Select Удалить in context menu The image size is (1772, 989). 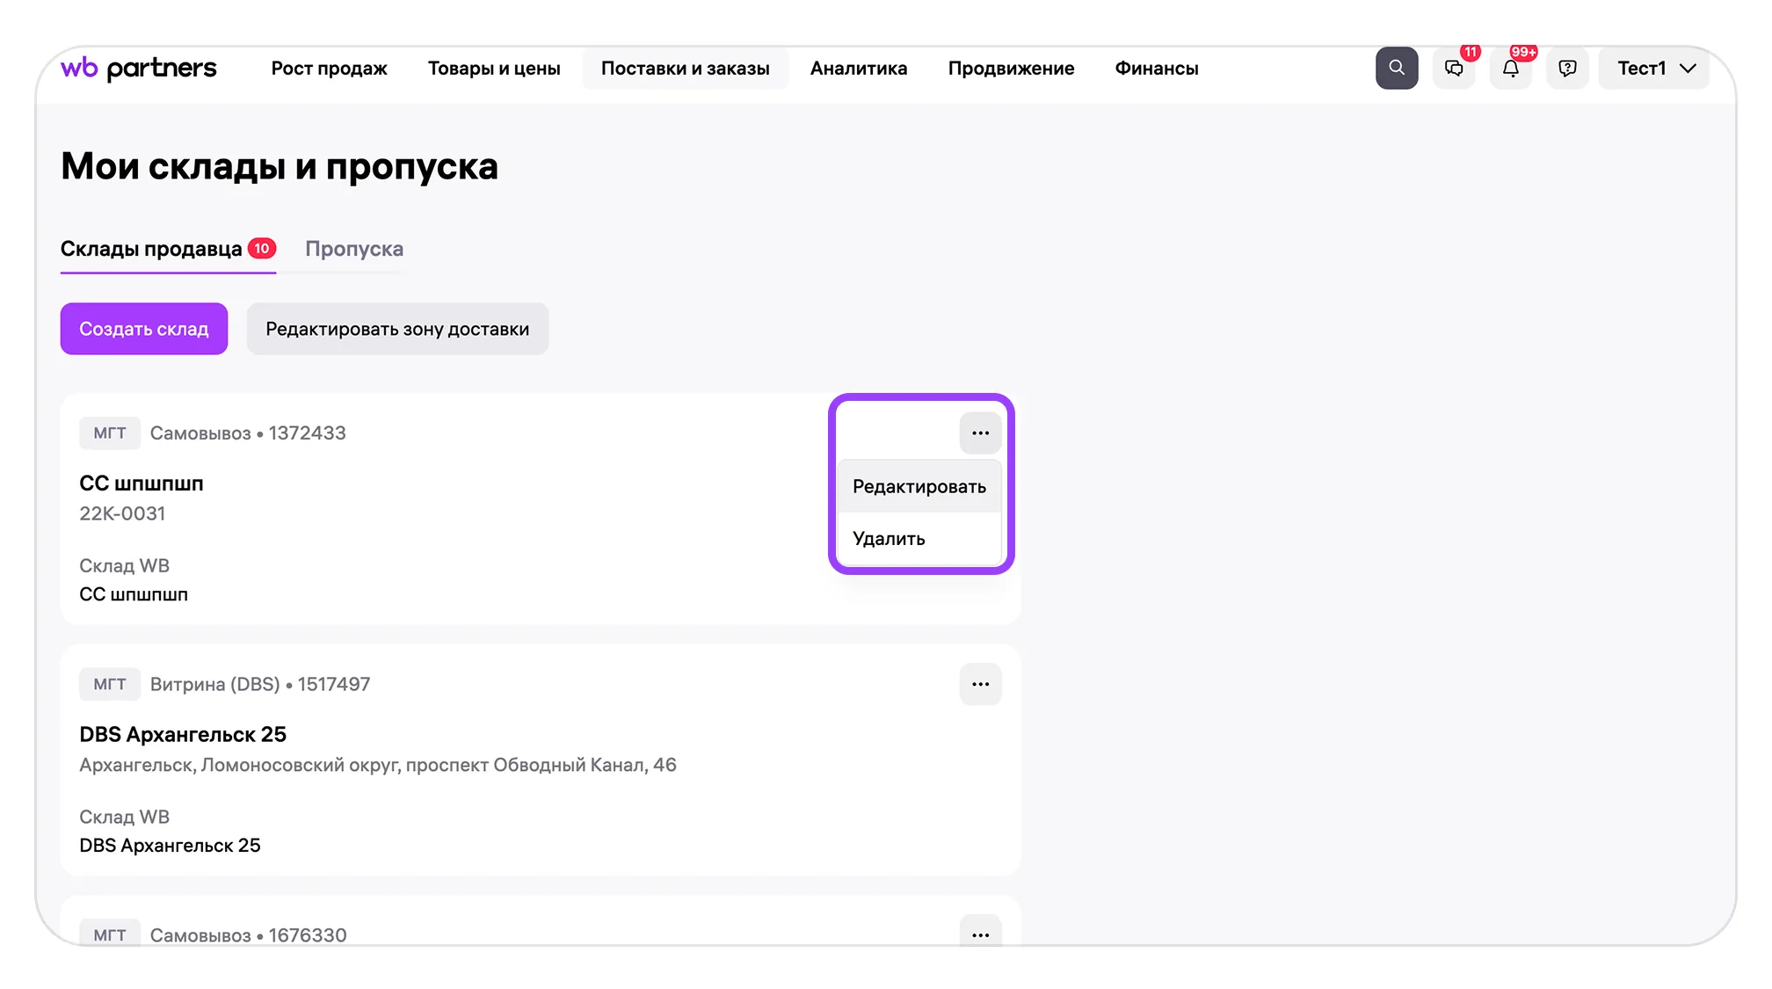[889, 539]
